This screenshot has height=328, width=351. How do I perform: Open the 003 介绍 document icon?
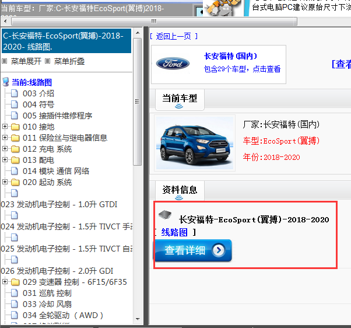(x=15, y=93)
